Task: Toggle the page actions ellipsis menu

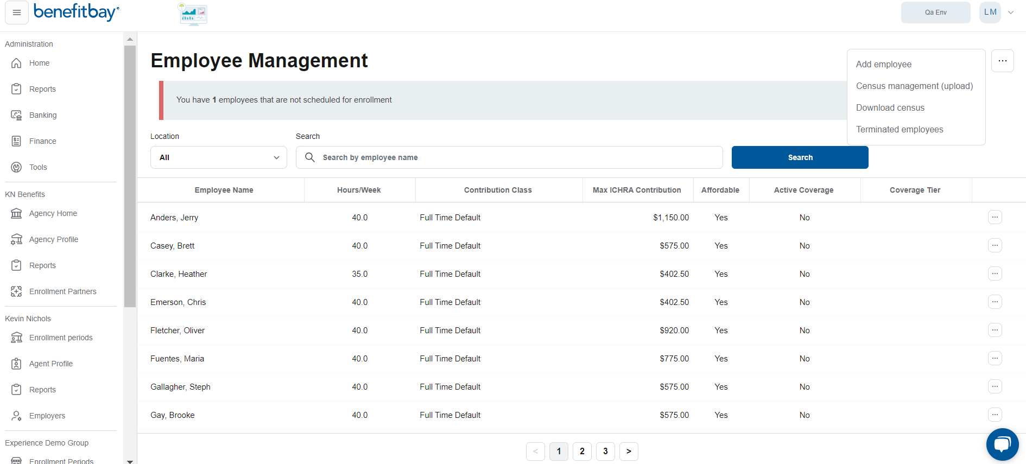Action: pos(1002,61)
